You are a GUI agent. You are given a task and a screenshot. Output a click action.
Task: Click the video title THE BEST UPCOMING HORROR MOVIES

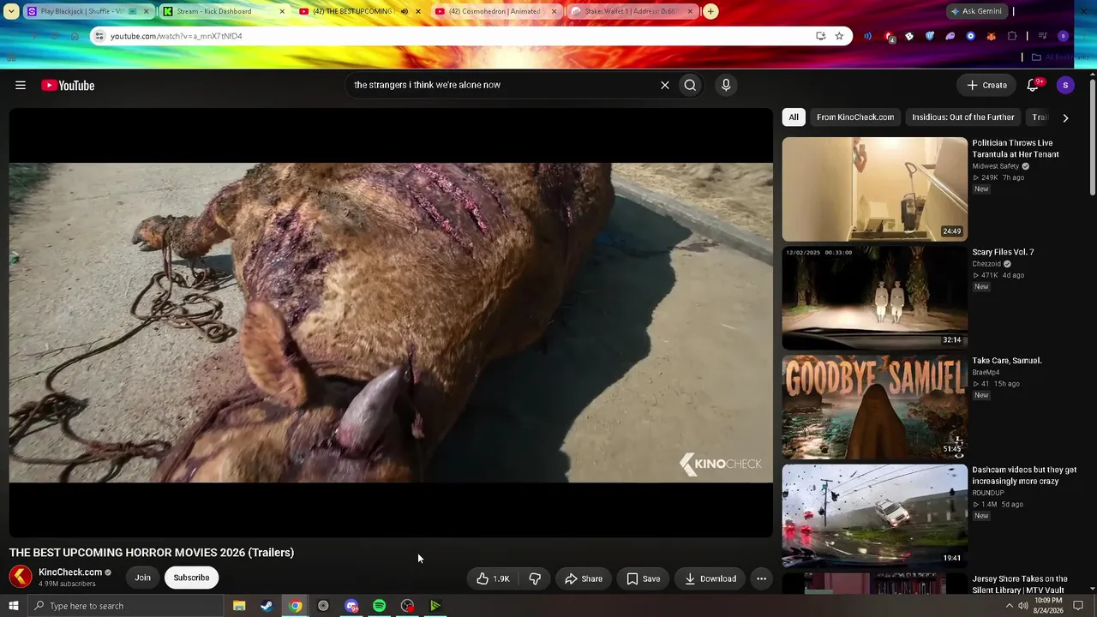(152, 553)
